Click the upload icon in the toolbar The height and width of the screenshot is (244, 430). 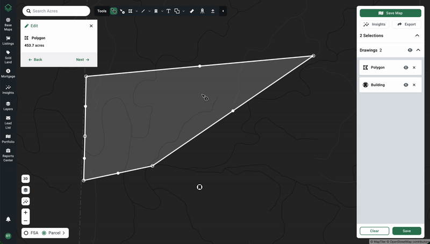tap(213, 11)
